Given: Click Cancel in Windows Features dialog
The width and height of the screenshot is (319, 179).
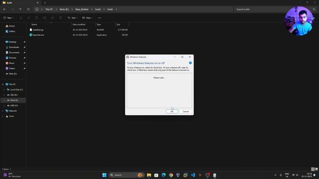Looking at the screenshot, I should point(185,111).
